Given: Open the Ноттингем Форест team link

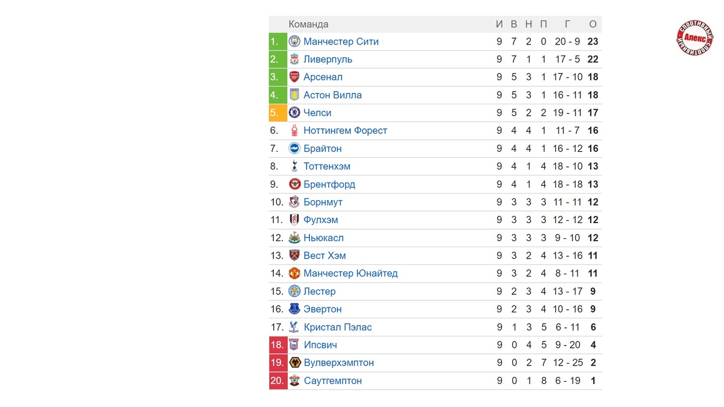Looking at the screenshot, I should [x=345, y=131].
